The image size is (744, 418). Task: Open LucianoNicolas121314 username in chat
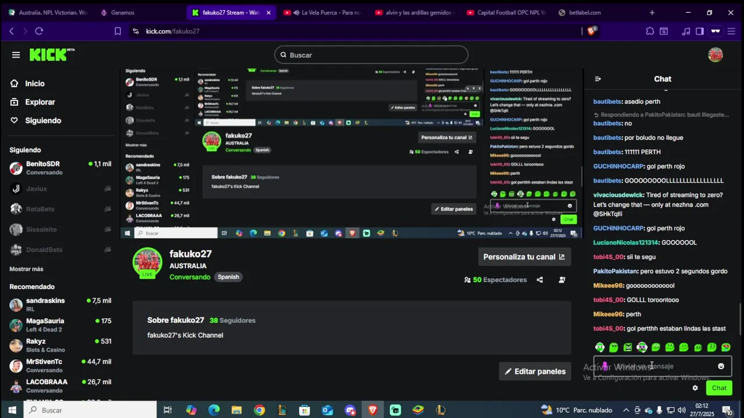[625, 243]
